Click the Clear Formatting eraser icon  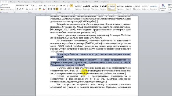(45, 6)
